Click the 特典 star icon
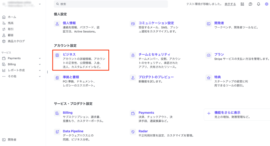270x146 pixels. (x=209, y=78)
